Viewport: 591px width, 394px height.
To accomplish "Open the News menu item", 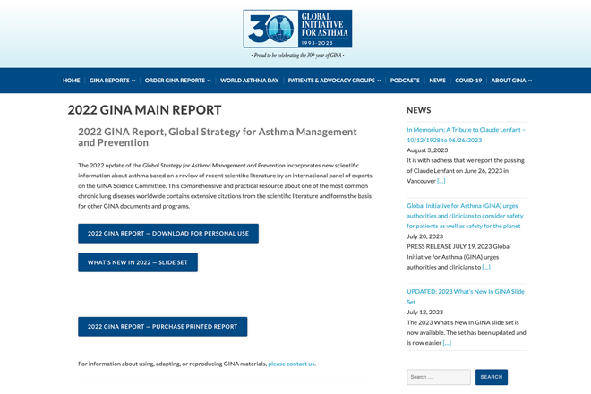I will tap(437, 81).
